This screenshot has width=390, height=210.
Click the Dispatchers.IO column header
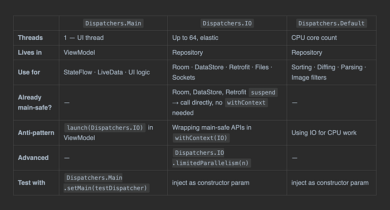click(x=227, y=23)
